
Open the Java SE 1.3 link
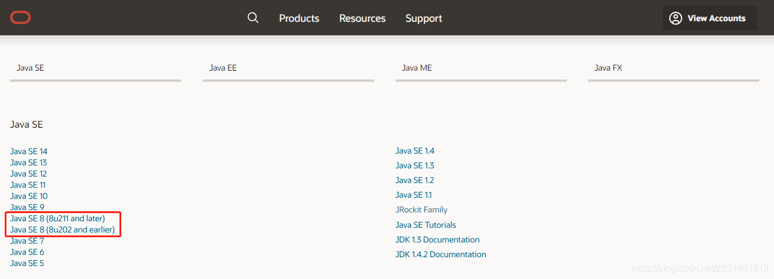(415, 165)
